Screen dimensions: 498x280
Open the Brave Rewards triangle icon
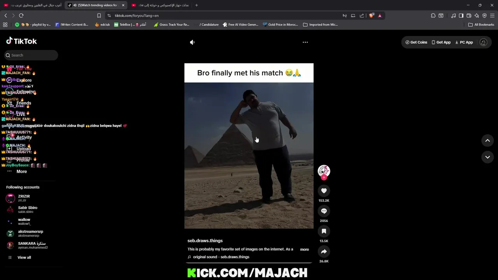tap(380, 16)
